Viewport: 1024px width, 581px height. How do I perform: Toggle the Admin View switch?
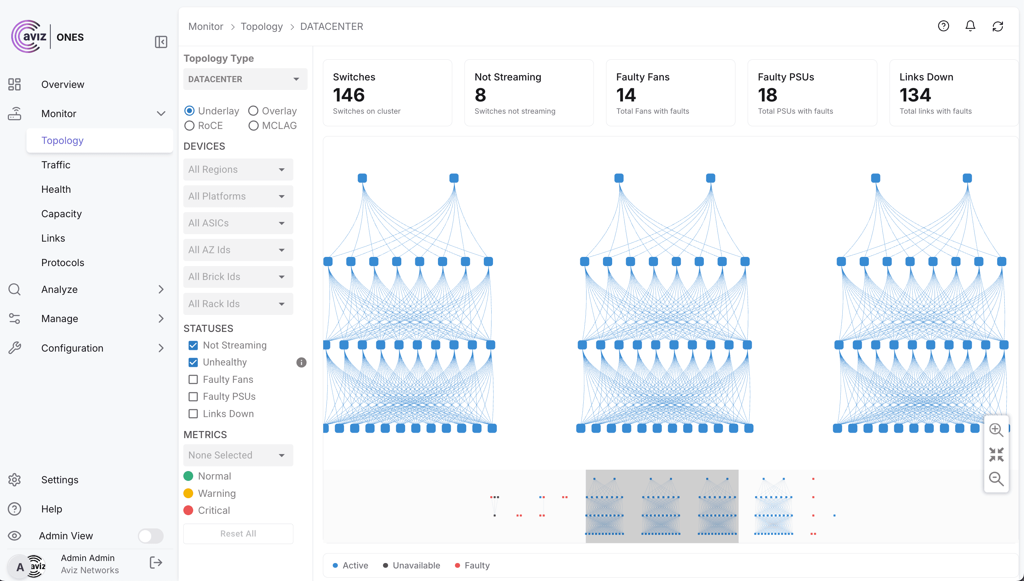(150, 536)
